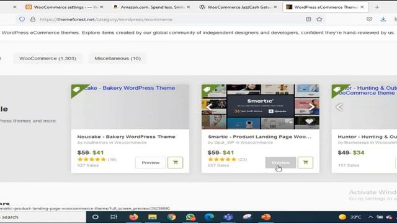Open Microsoft Edge from the taskbar

click(x=209, y=217)
